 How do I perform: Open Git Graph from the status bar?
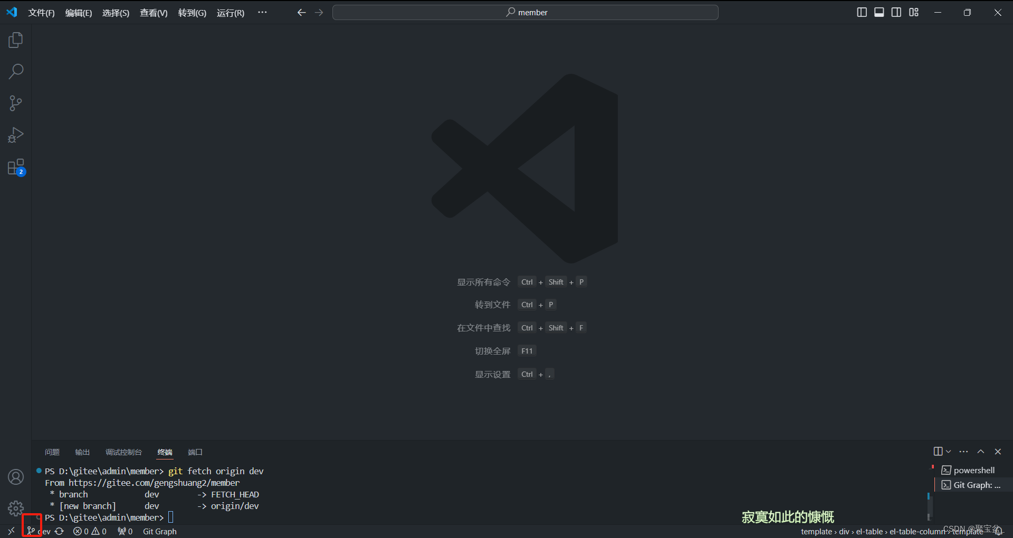tap(159, 531)
